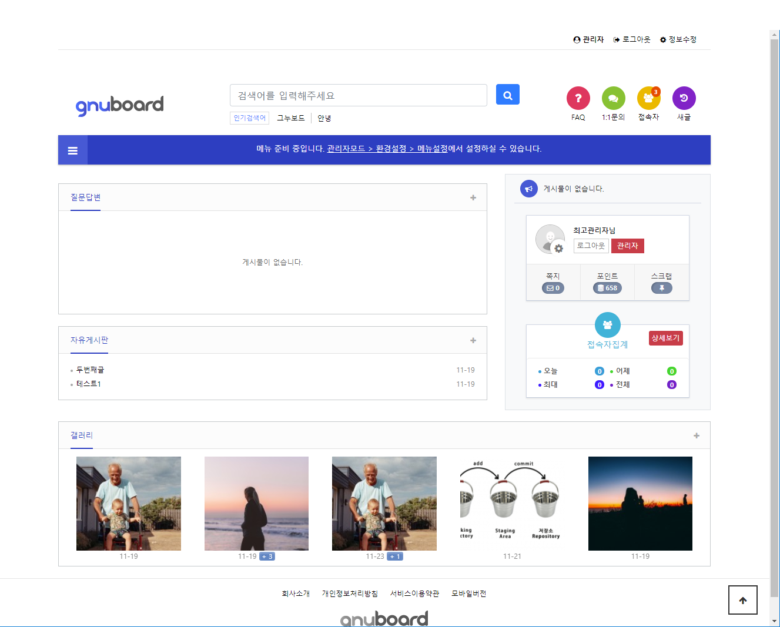Open the hamburger menu in navigation bar
Image resolution: width=780 pixels, height=627 pixels.
point(73,150)
